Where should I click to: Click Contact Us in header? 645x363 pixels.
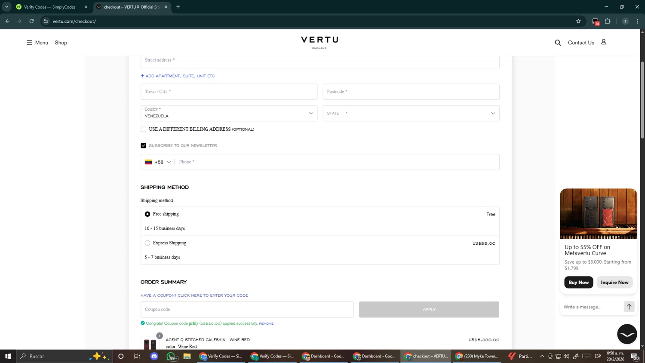pyautogui.click(x=581, y=43)
